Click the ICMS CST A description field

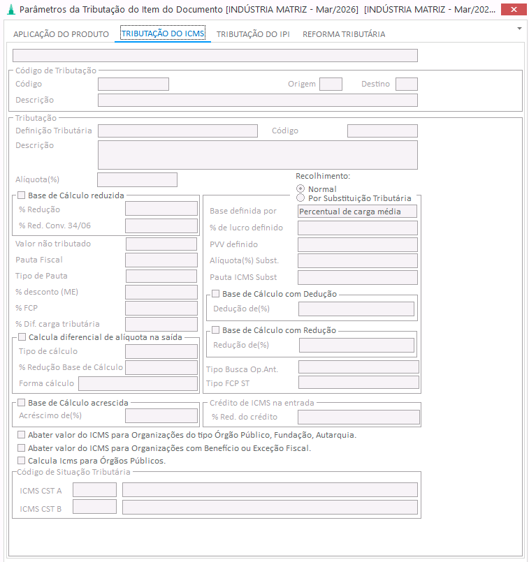click(x=270, y=489)
